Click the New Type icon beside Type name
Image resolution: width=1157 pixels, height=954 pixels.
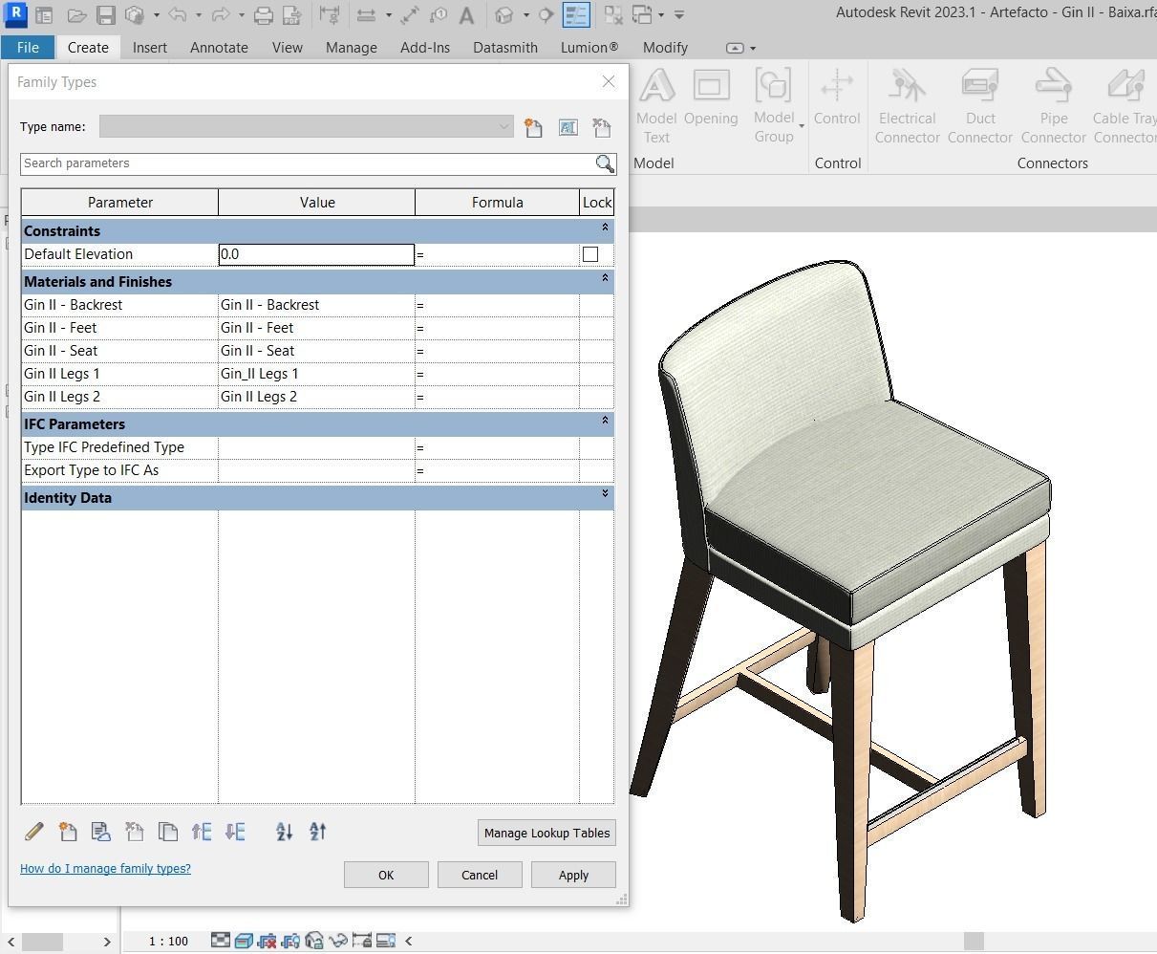tap(534, 127)
